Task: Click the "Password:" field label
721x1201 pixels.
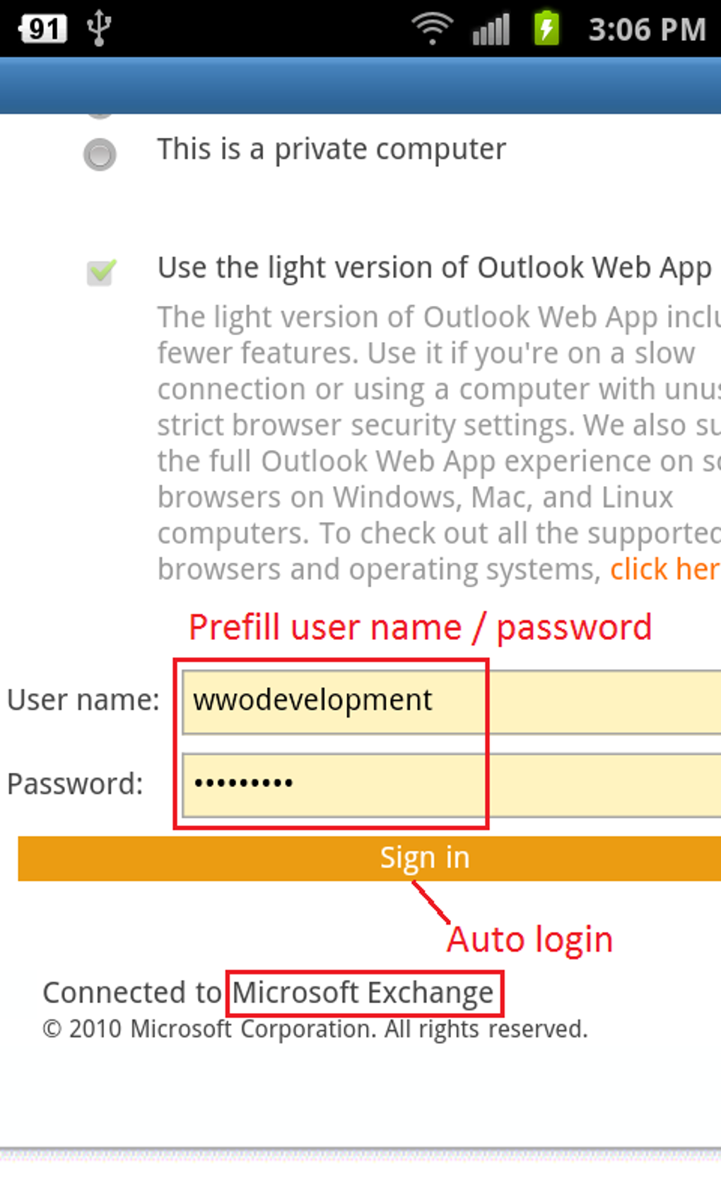Action: point(75,784)
